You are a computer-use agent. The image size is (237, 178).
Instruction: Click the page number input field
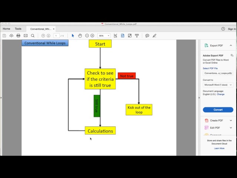pos(56,36)
